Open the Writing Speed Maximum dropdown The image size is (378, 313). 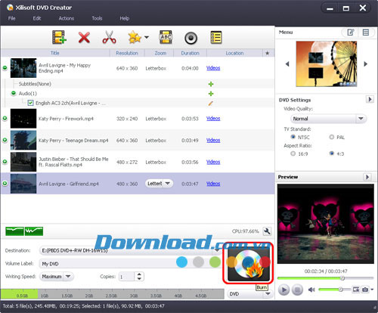pyautogui.click(x=57, y=277)
